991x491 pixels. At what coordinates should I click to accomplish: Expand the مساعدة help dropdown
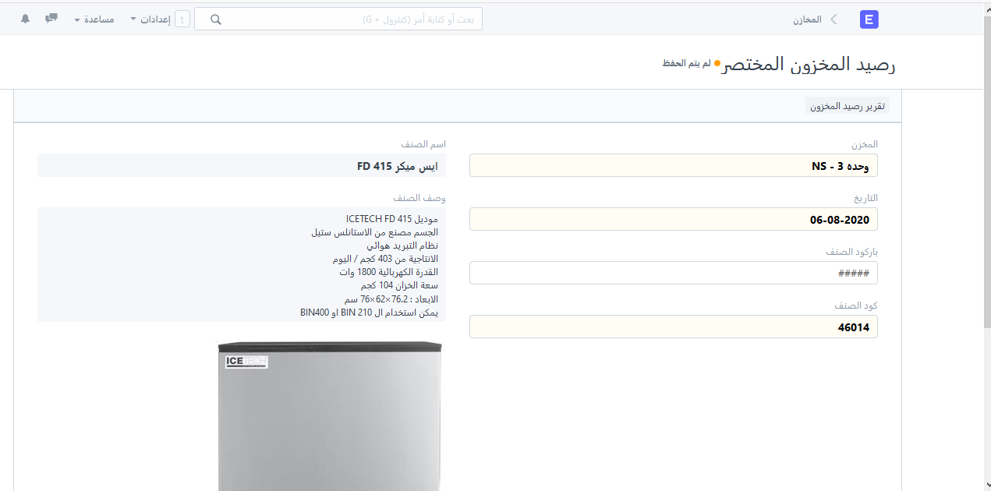(94, 19)
